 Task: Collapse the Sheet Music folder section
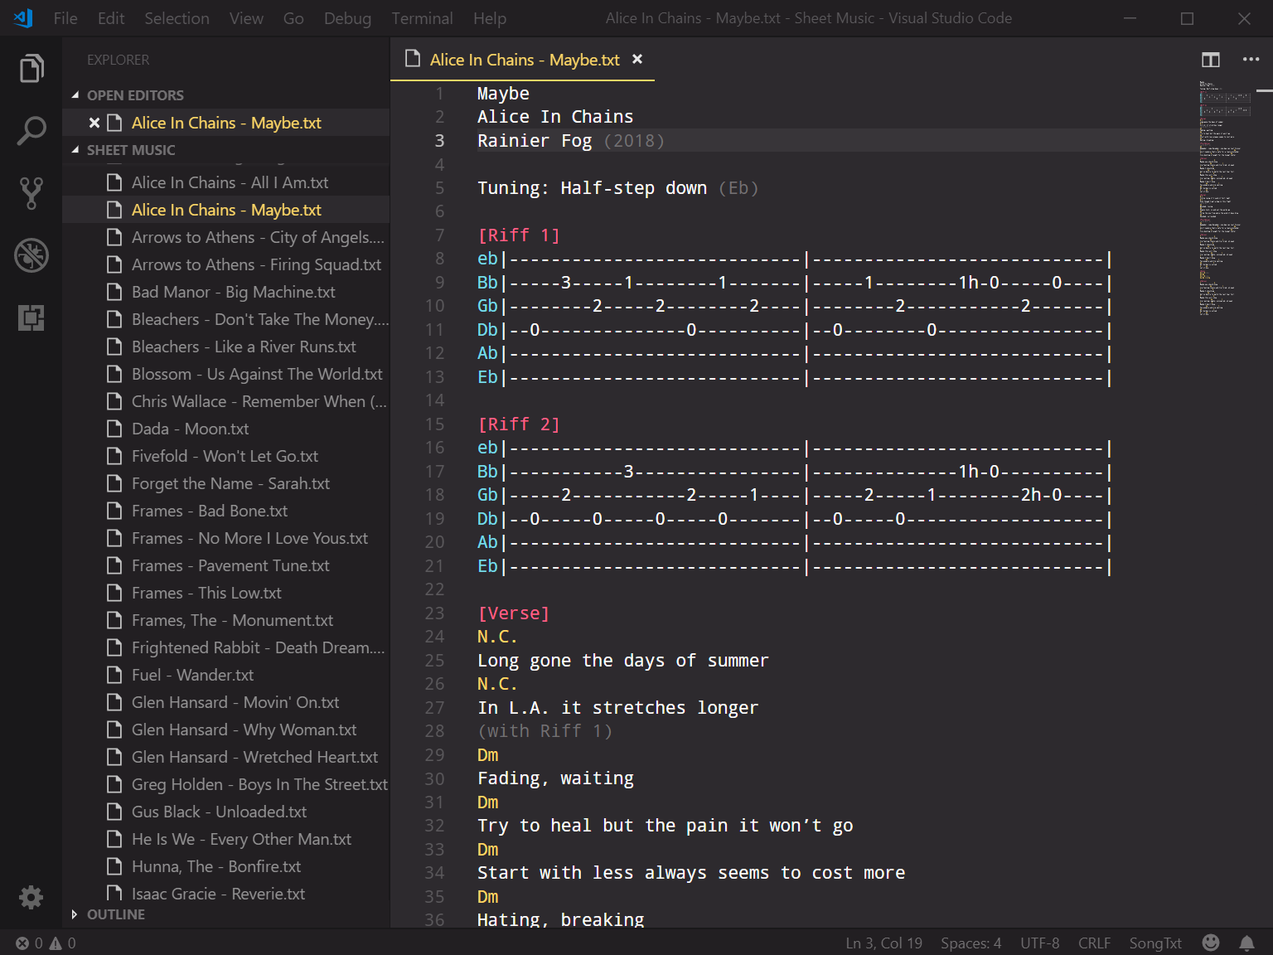(x=75, y=150)
